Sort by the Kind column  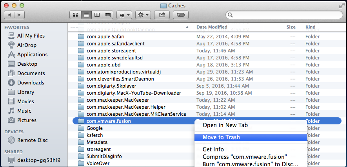pos(311,27)
